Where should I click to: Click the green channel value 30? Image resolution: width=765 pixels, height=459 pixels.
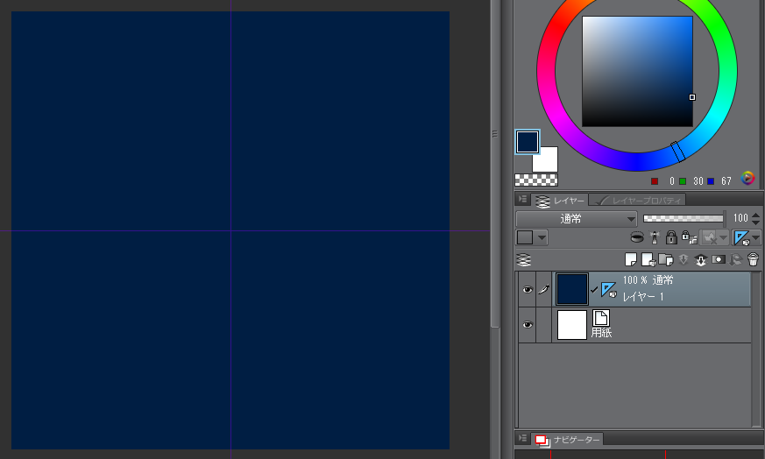pos(698,181)
